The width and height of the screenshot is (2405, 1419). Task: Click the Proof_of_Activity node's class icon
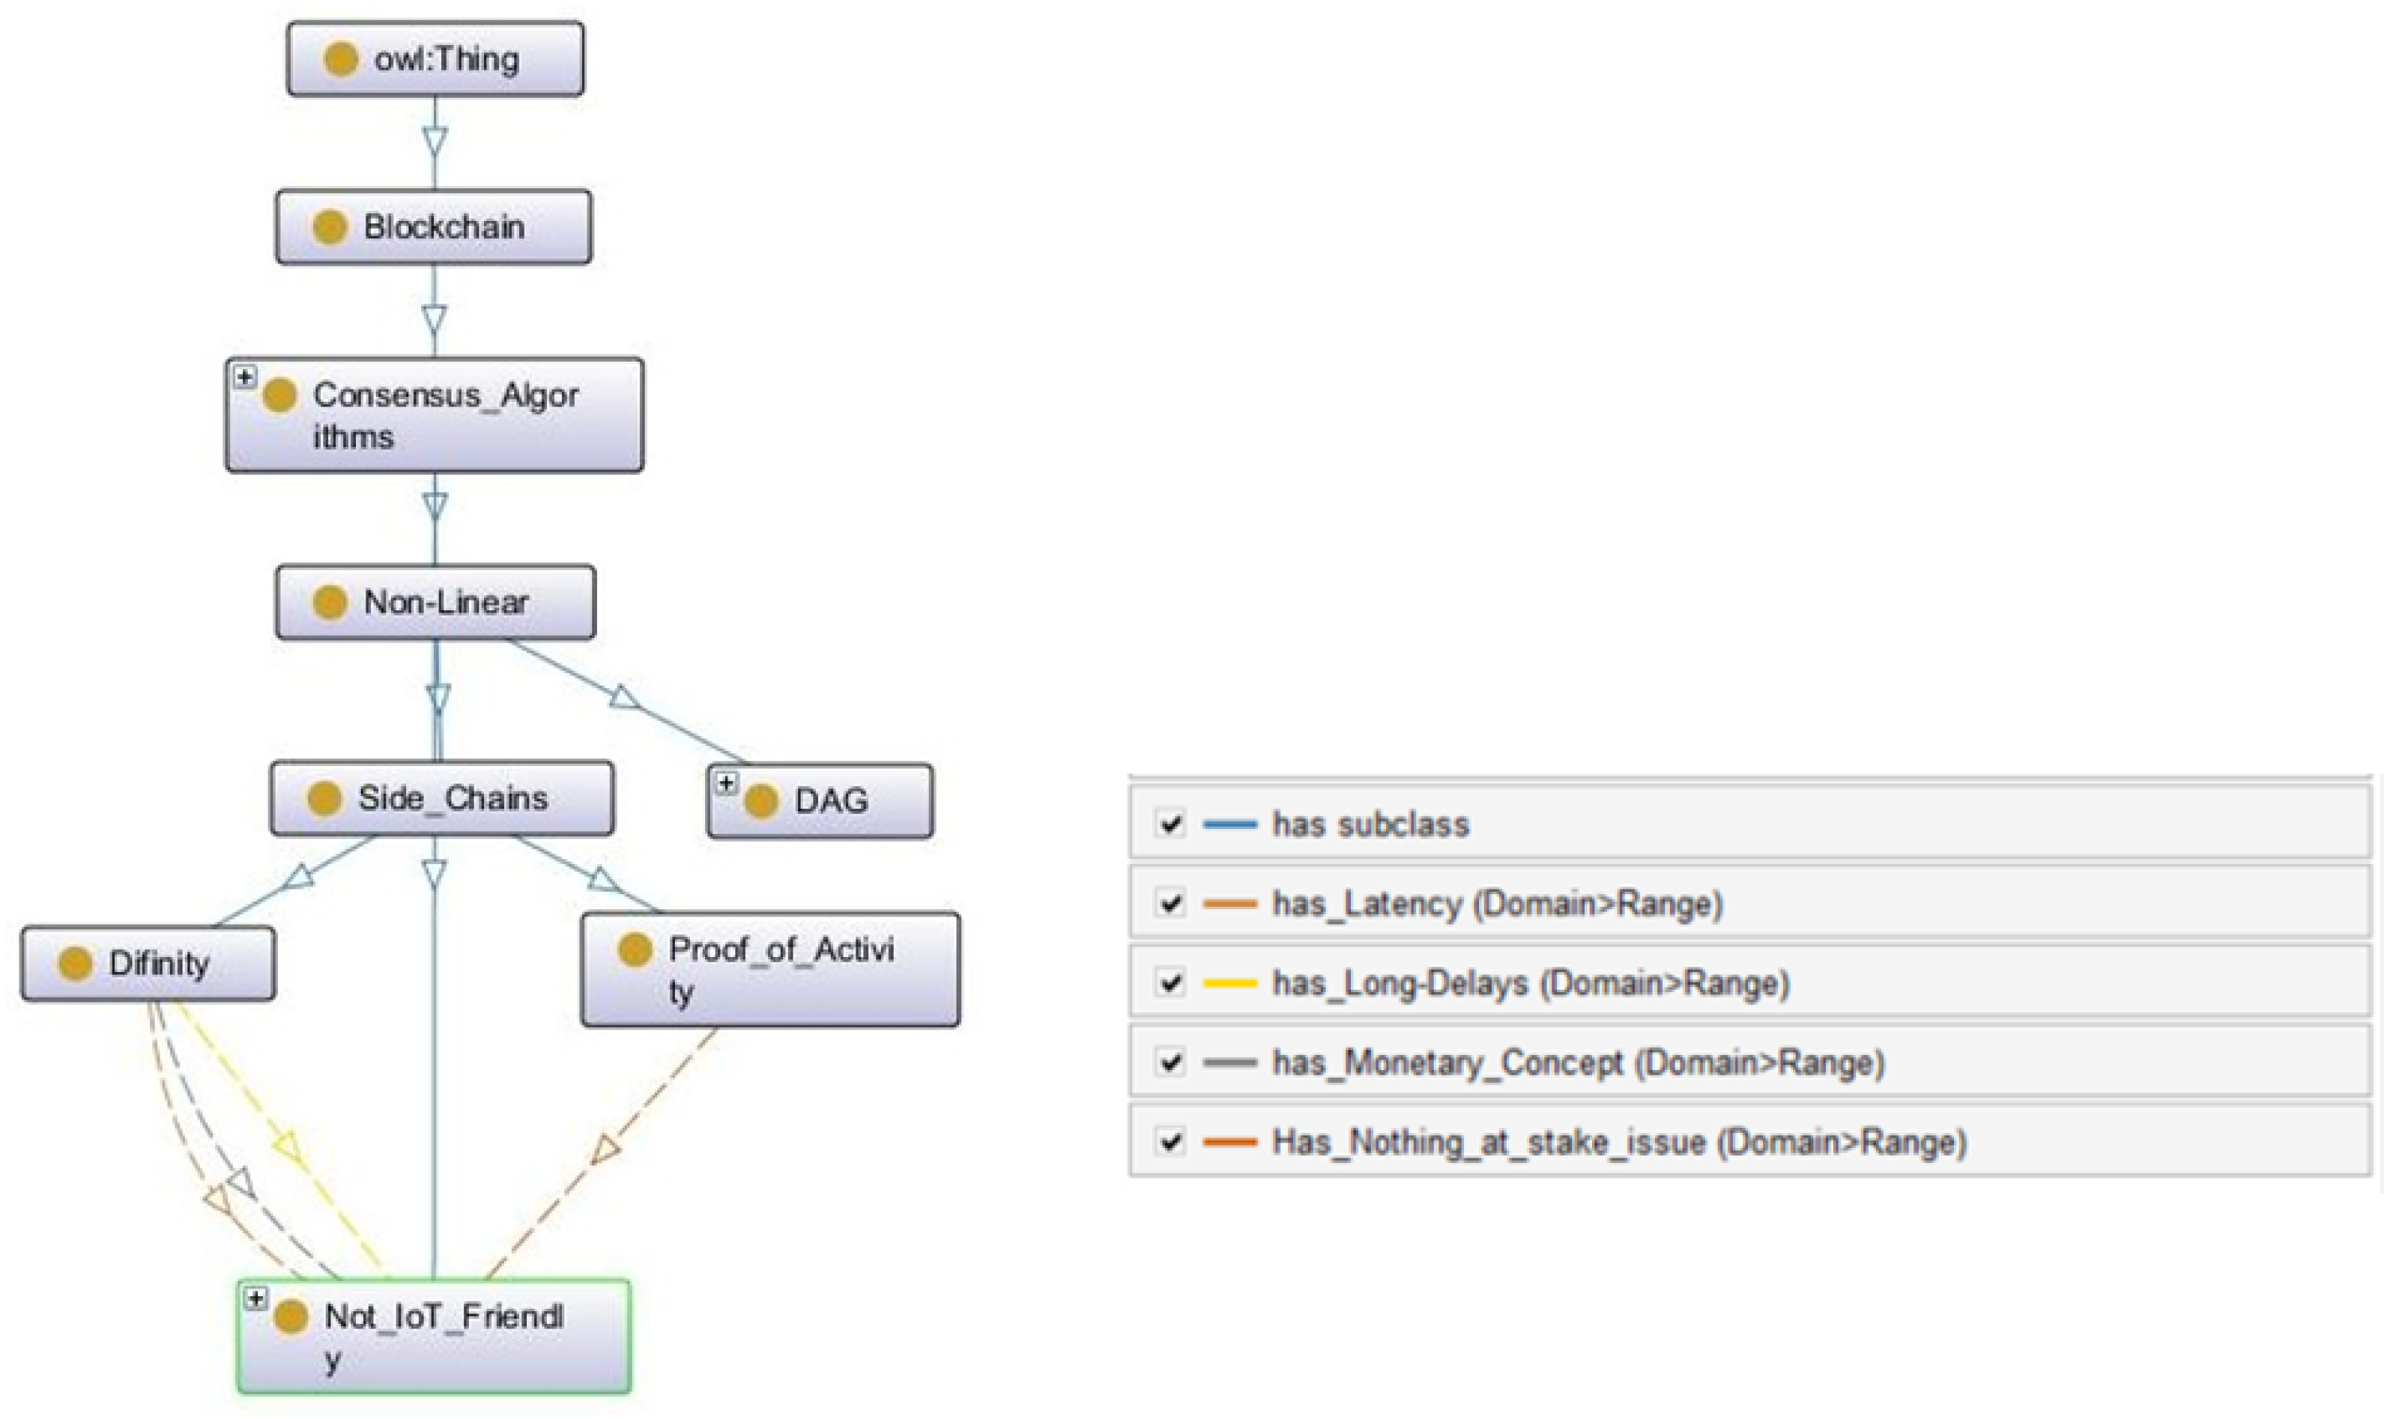coord(635,950)
